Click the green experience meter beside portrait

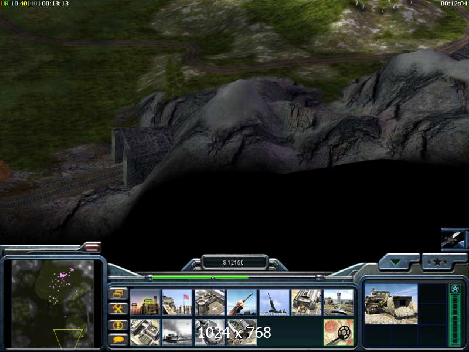click(x=456, y=320)
